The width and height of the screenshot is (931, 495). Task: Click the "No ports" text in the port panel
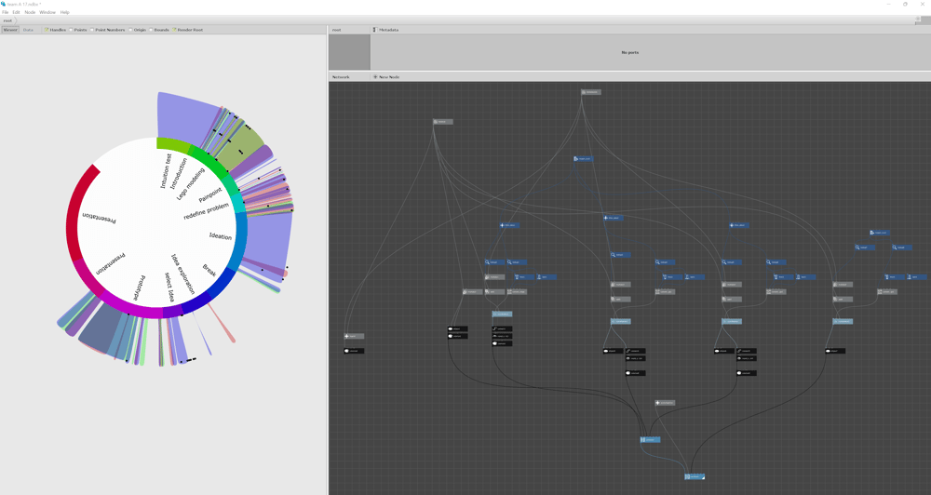click(x=630, y=52)
